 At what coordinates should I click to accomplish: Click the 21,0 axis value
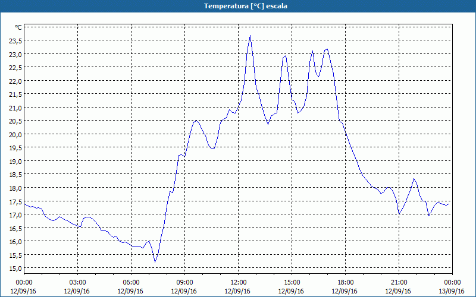(15, 108)
